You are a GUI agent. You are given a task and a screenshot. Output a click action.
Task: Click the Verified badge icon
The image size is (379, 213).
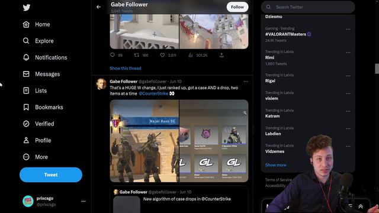click(x=26, y=124)
